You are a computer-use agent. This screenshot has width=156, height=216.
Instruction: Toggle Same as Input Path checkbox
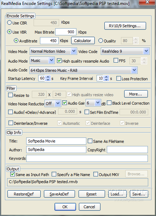(12, 174)
